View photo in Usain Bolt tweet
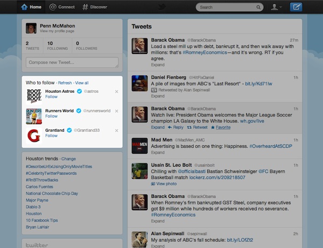 (x=164, y=184)
